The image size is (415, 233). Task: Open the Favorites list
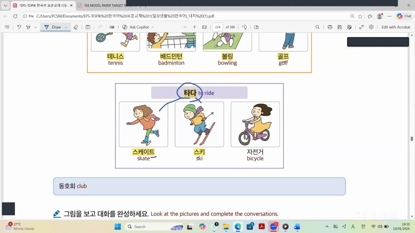coord(370,16)
